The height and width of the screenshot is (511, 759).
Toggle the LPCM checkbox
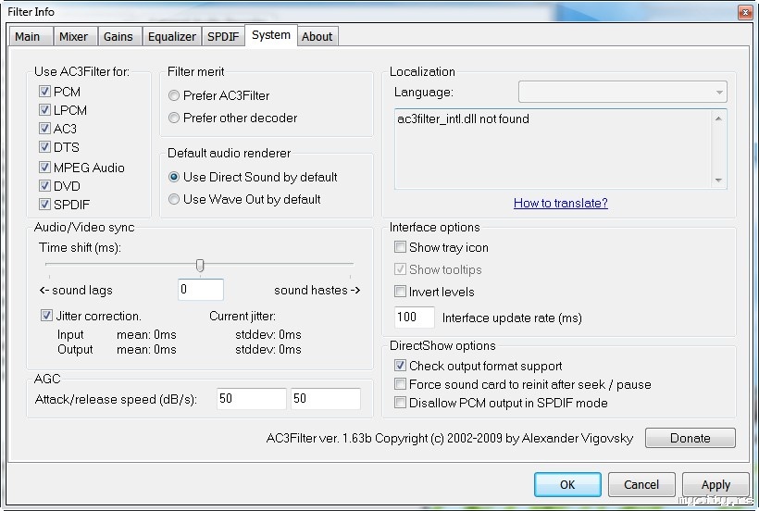[44, 110]
